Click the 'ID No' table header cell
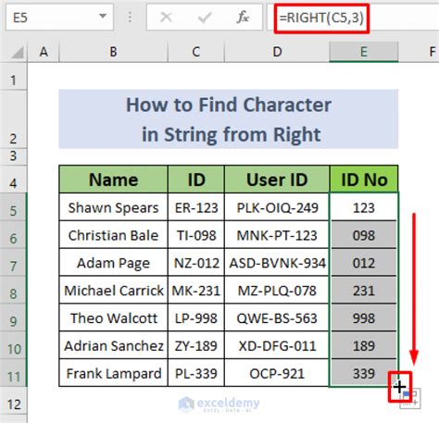 pos(364,180)
